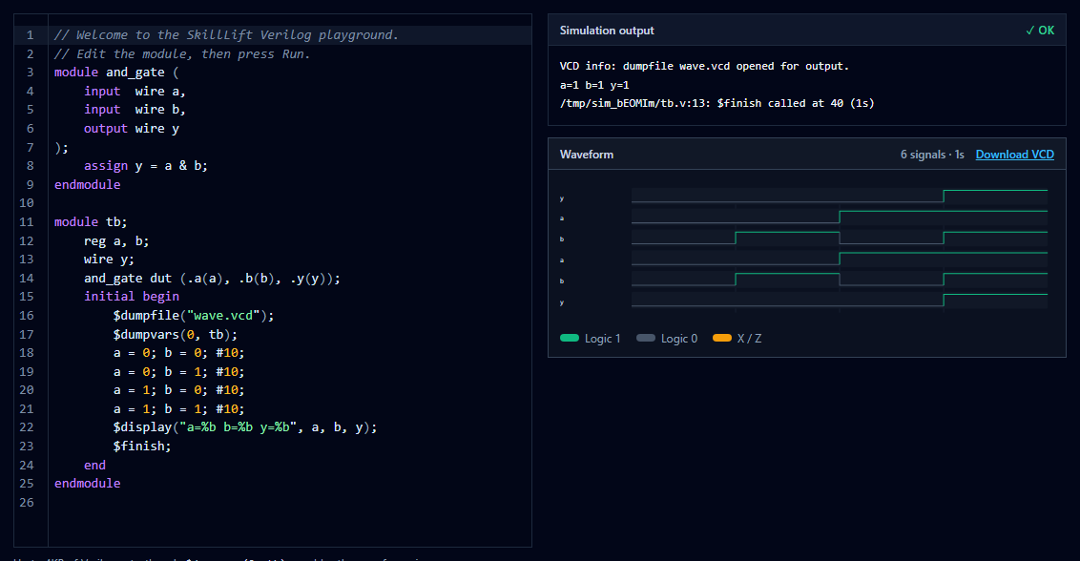Image resolution: width=1080 pixels, height=561 pixels.
Task: Click the X / Z orange legend swatch
Action: coord(722,339)
